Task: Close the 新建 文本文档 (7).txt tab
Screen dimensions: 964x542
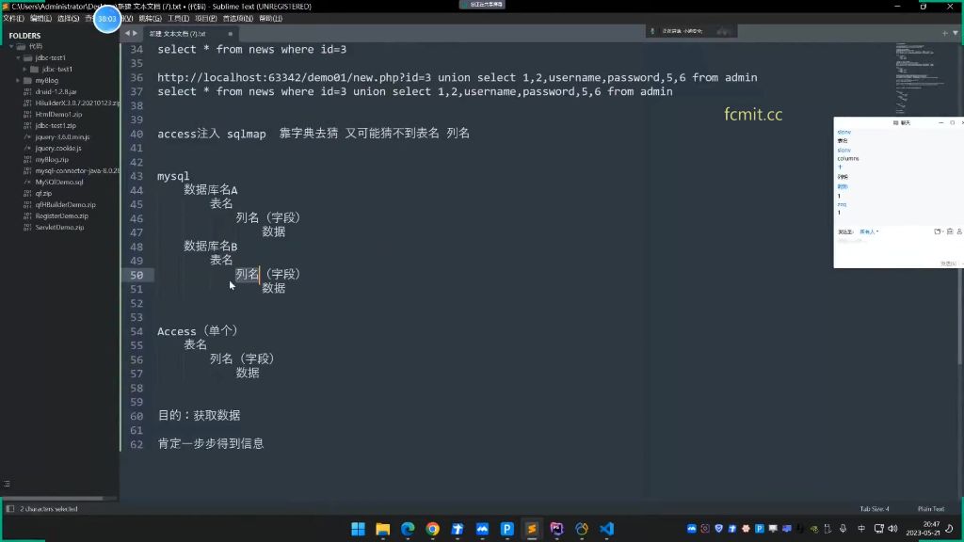Action: (x=231, y=34)
